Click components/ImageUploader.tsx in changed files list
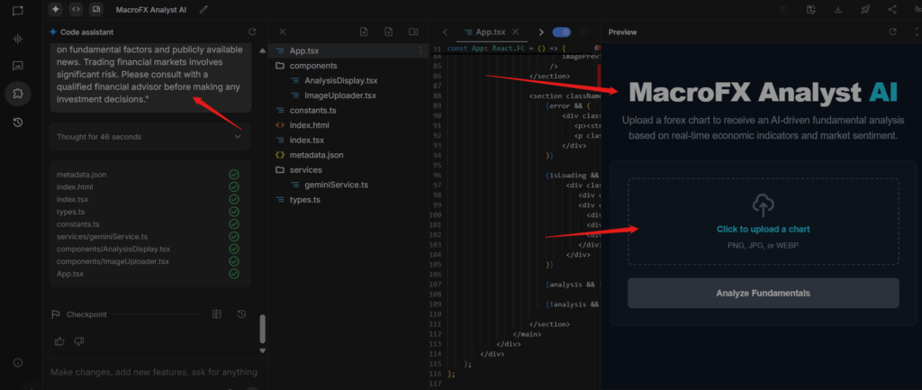 pyautogui.click(x=113, y=261)
